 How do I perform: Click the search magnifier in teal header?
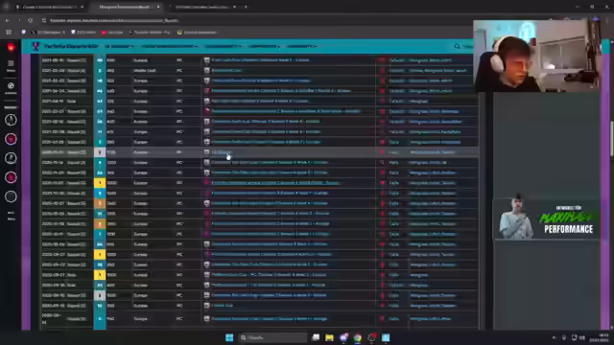(x=457, y=46)
